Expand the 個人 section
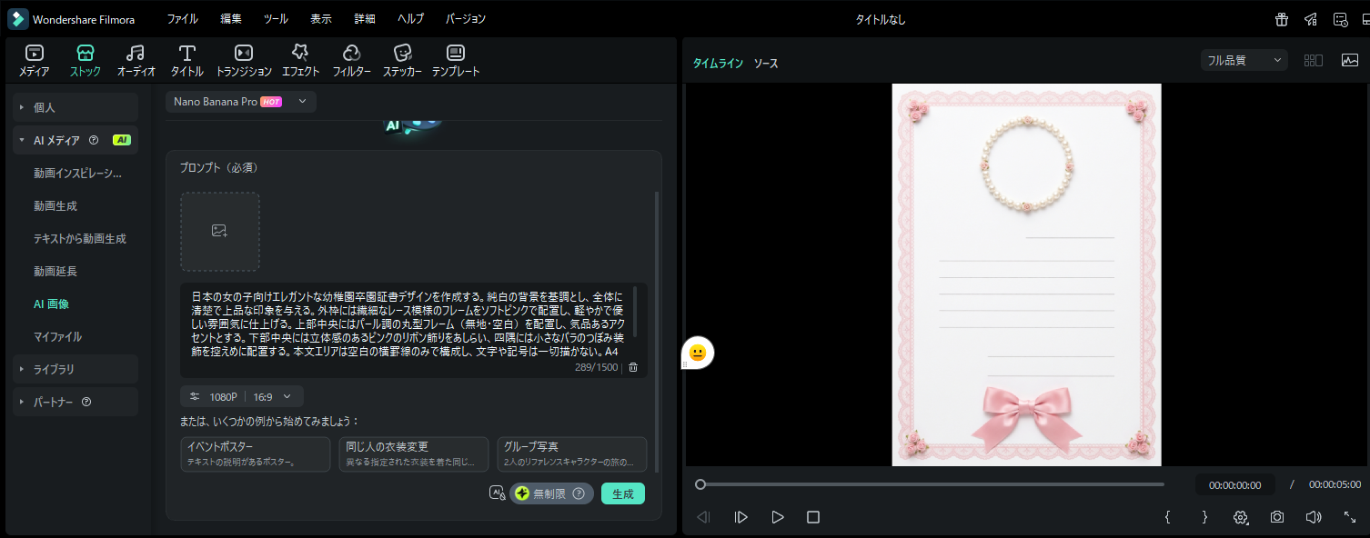The image size is (1370, 538). tap(76, 107)
